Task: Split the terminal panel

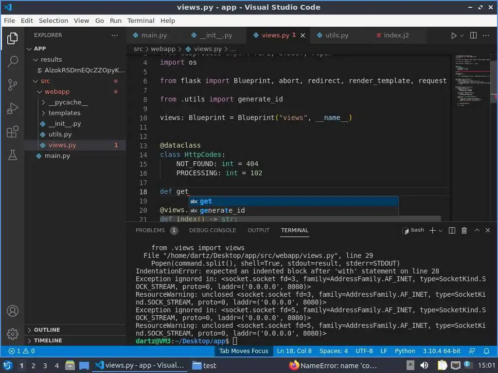Action: click(452, 230)
